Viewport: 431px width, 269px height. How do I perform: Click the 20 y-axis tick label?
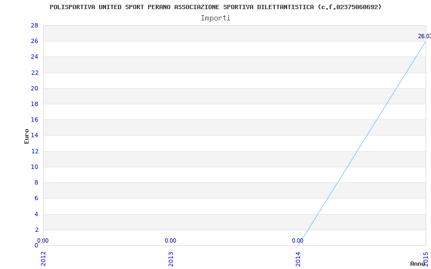coord(34,88)
